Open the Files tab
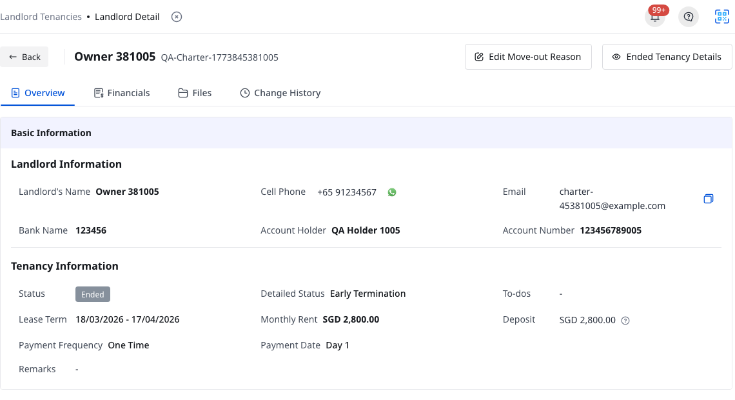Image resolution: width=735 pixels, height=400 pixels. click(x=195, y=93)
